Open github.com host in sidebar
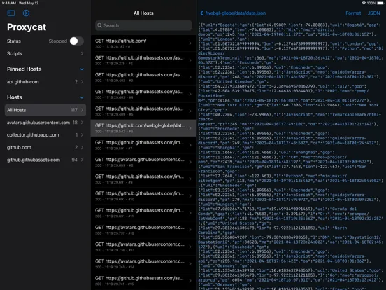The height and width of the screenshot is (290, 386). [x=45, y=148]
